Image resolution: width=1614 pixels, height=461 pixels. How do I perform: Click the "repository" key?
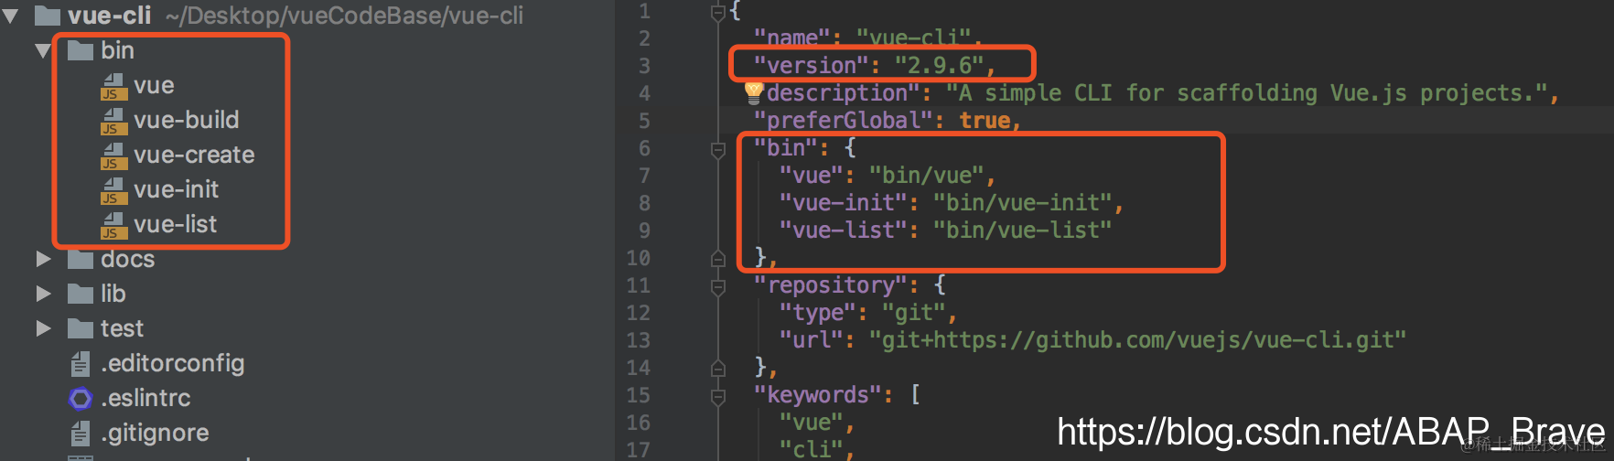(830, 285)
